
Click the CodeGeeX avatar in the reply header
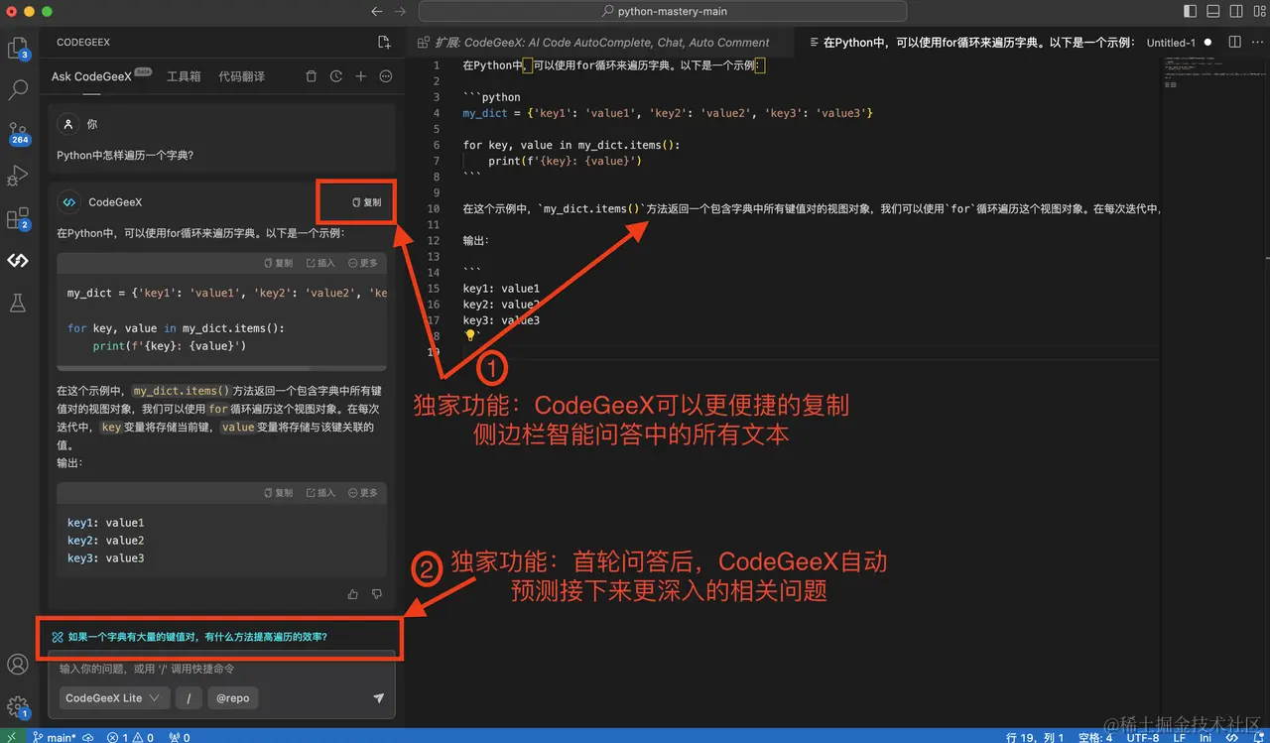(x=68, y=202)
